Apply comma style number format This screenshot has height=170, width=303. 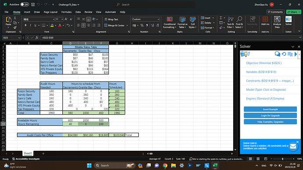(x=147, y=25)
